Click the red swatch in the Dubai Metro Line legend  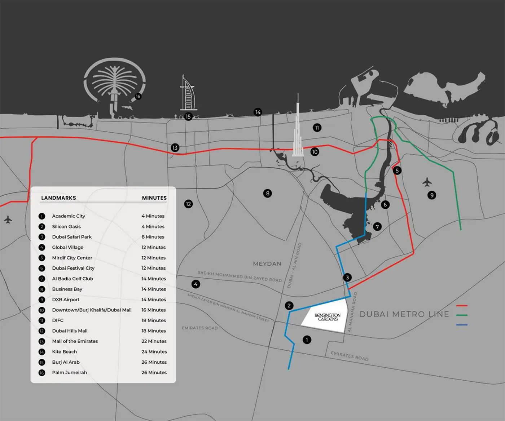coord(462,306)
